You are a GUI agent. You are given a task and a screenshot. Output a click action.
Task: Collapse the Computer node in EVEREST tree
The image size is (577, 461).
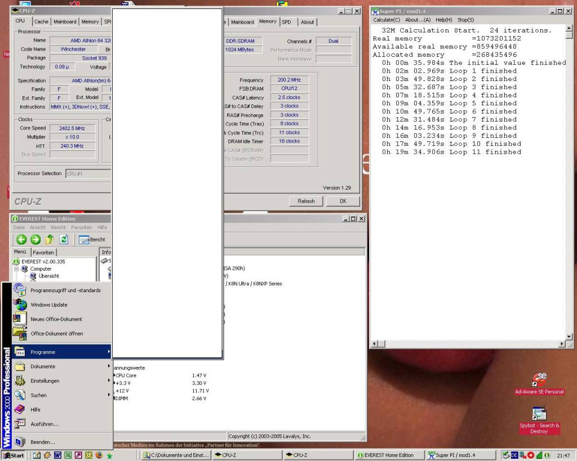coord(16,268)
